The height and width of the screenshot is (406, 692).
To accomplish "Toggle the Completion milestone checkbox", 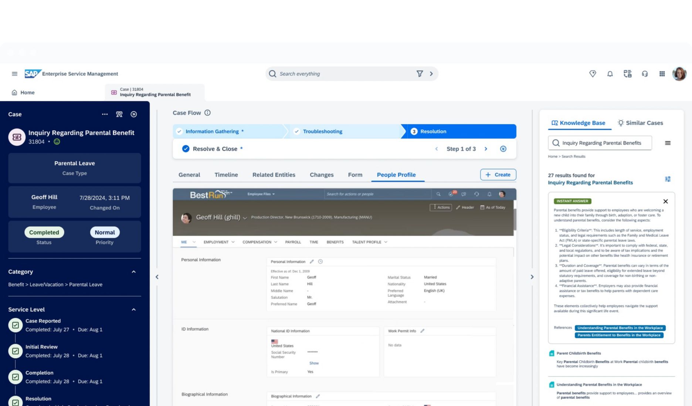I will click(x=16, y=377).
